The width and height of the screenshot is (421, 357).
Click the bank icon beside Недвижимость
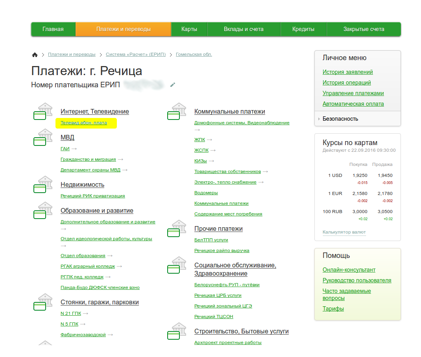[x=43, y=184]
